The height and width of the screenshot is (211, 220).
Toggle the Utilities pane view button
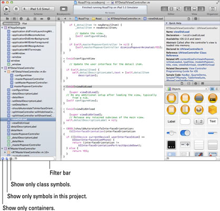coord(201,9)
